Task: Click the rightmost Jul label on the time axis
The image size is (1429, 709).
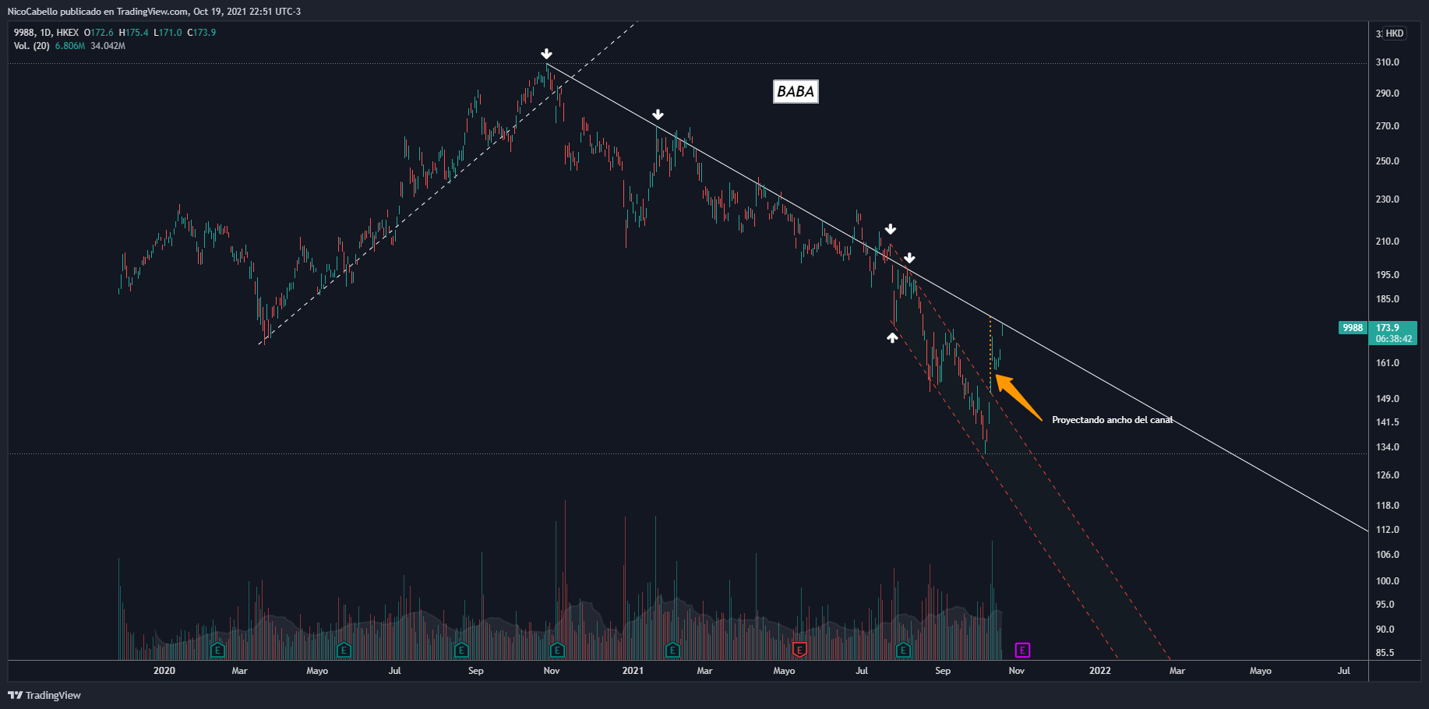Action: point(1344,671)
